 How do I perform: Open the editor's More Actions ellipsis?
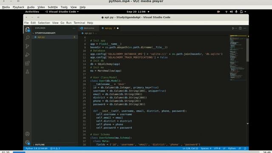[x=245, y=28]
